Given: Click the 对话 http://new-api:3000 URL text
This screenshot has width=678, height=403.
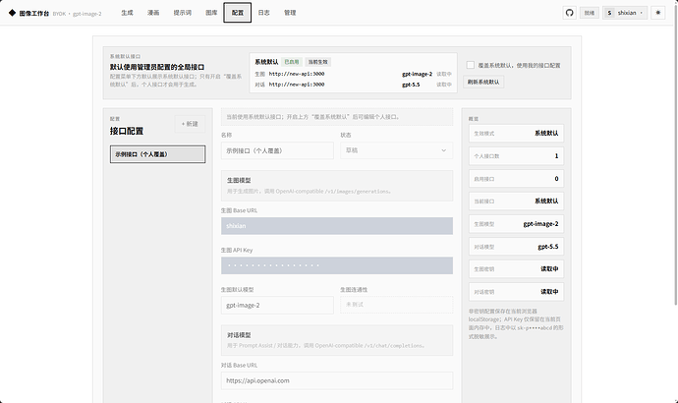Looking at the screenshot, I should tap(297, 85).
